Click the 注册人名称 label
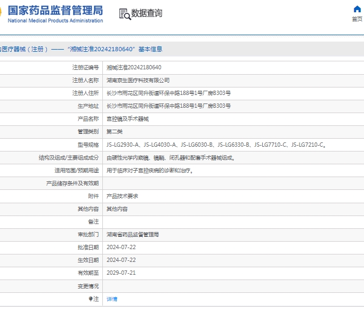Viewport: 364px width, 311px height. 85,80
